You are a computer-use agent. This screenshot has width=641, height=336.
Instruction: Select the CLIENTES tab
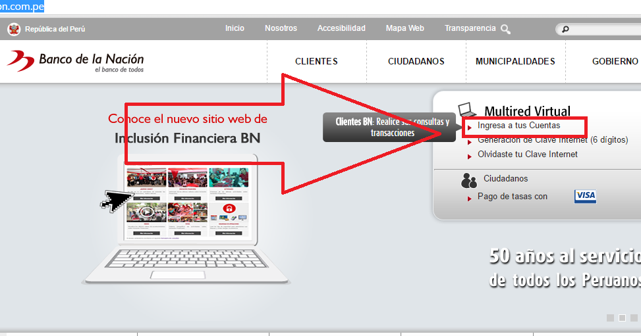coord(316,61)
